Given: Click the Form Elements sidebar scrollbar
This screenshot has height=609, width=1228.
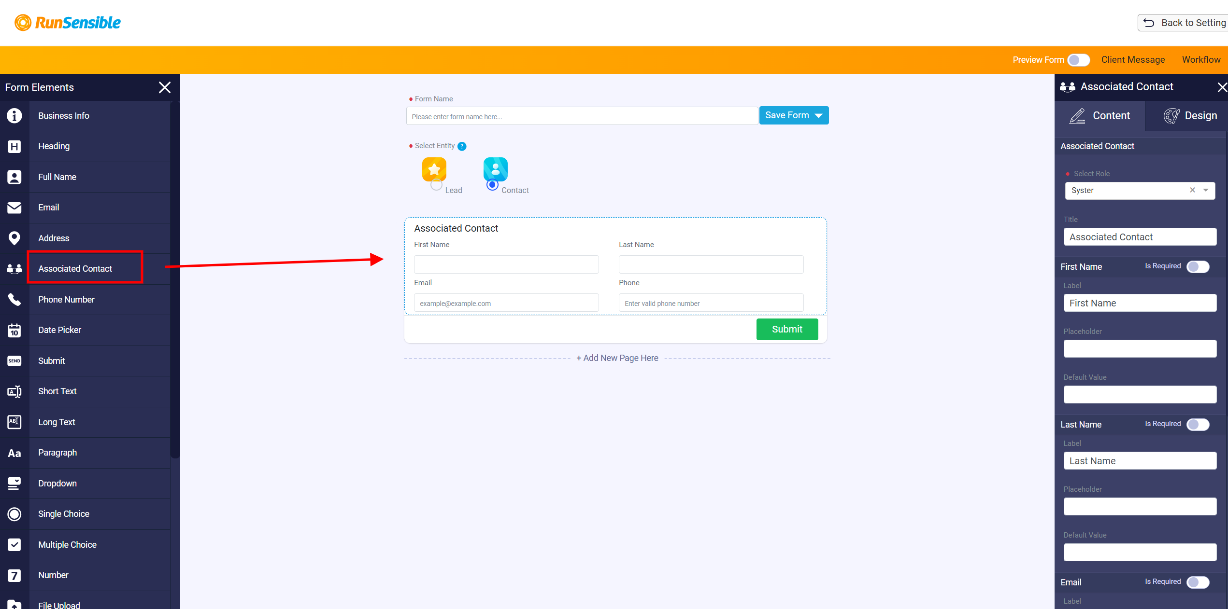Looking at the screenshot, I should coord(175,280).
